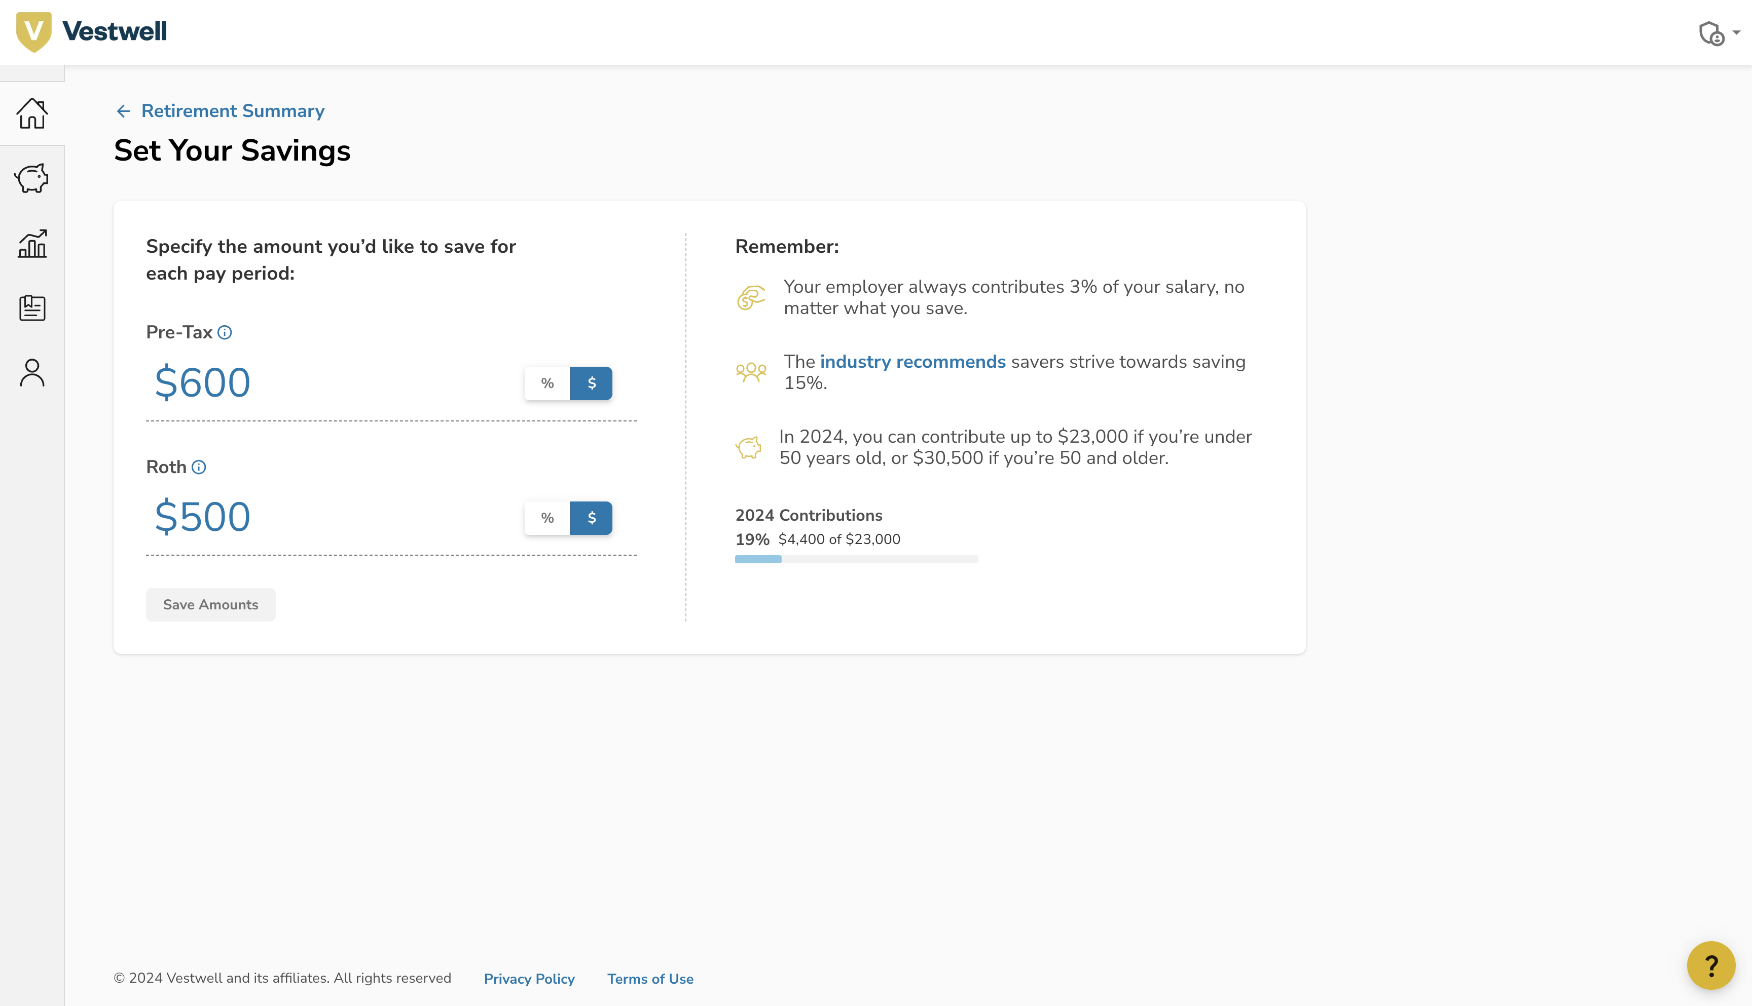The width and height of the screenshot is (1752, 1006).
Task: Open the industry recommends link
Action: click(912, 361)
